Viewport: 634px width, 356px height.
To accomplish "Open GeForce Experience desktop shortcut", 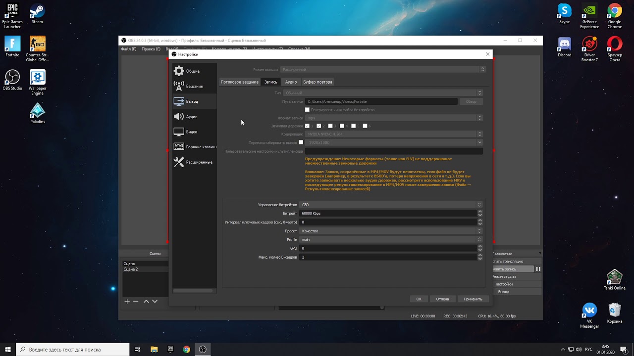I will pyautogui.click(x=589, y=16).
